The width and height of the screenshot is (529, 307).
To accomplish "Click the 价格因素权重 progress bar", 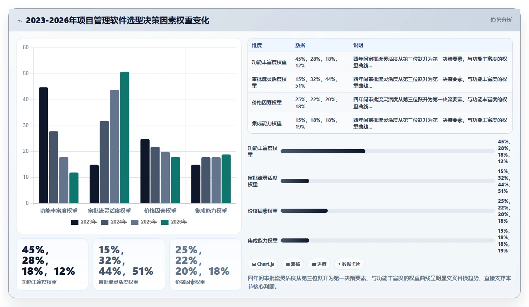I will (x=387, y=211).
